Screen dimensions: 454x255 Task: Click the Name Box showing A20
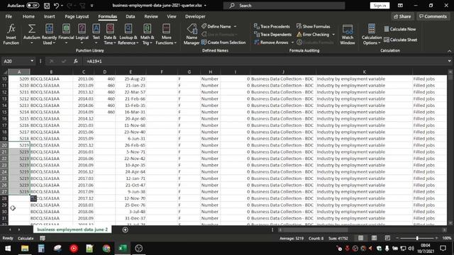(x=16, y=61)
